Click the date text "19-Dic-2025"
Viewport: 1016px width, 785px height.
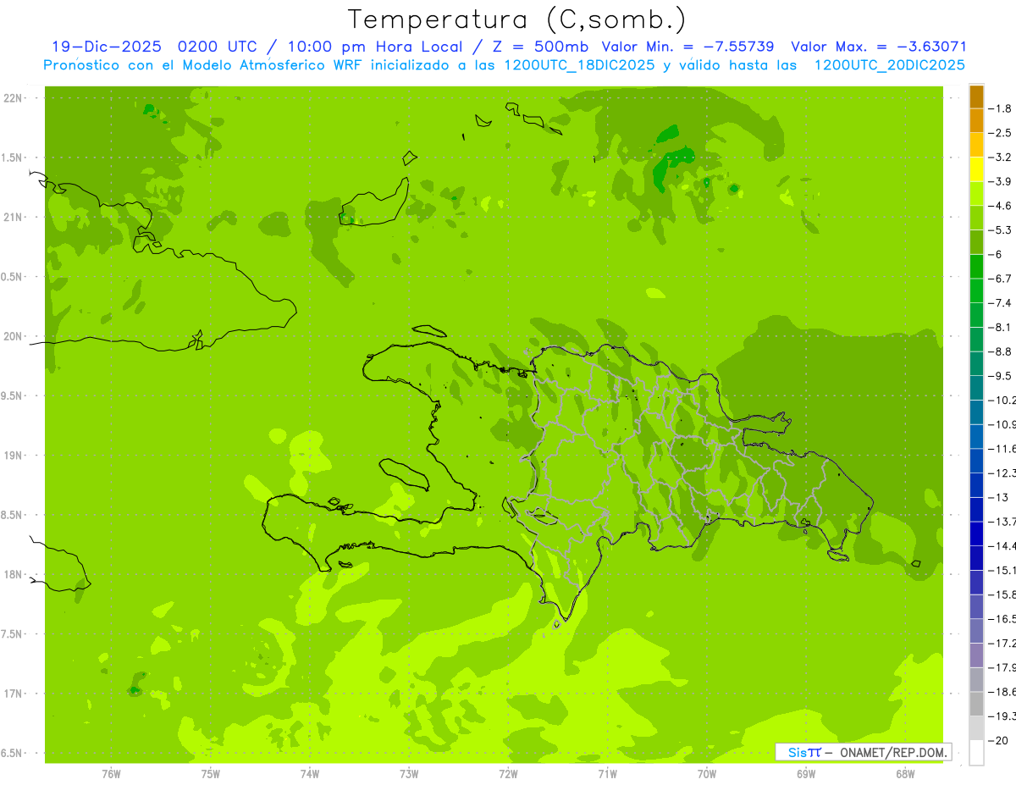point(106,47)
